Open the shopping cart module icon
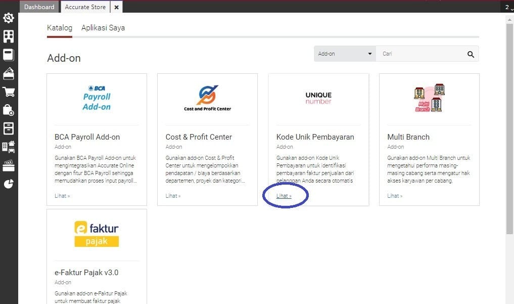Image resolution: width=514 pixels, height=304 pixels. pyautogui.click(x=9, y=92)
